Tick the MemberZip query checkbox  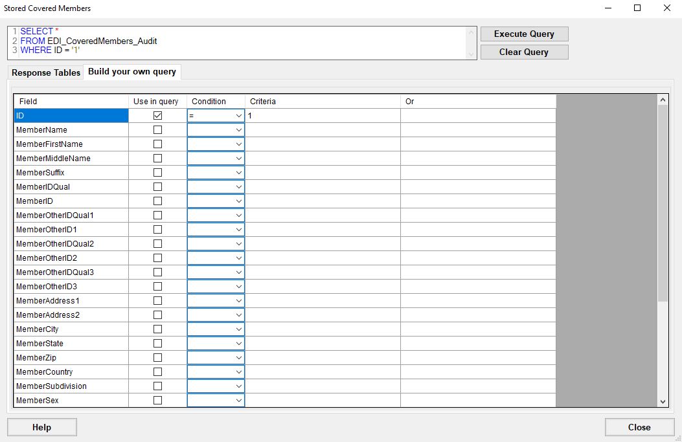(x=157, y=358)
